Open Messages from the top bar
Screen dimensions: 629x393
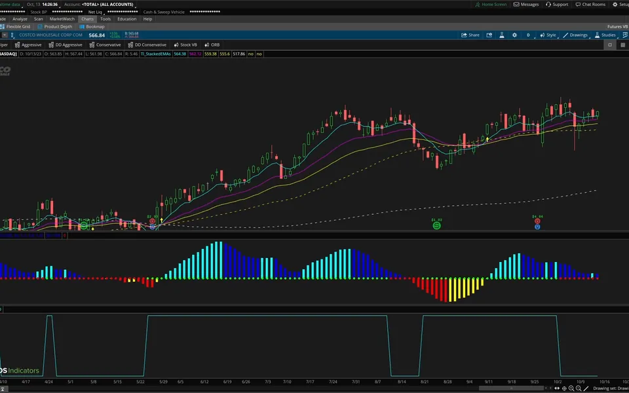pyautogui.click(x=526, y=5)
